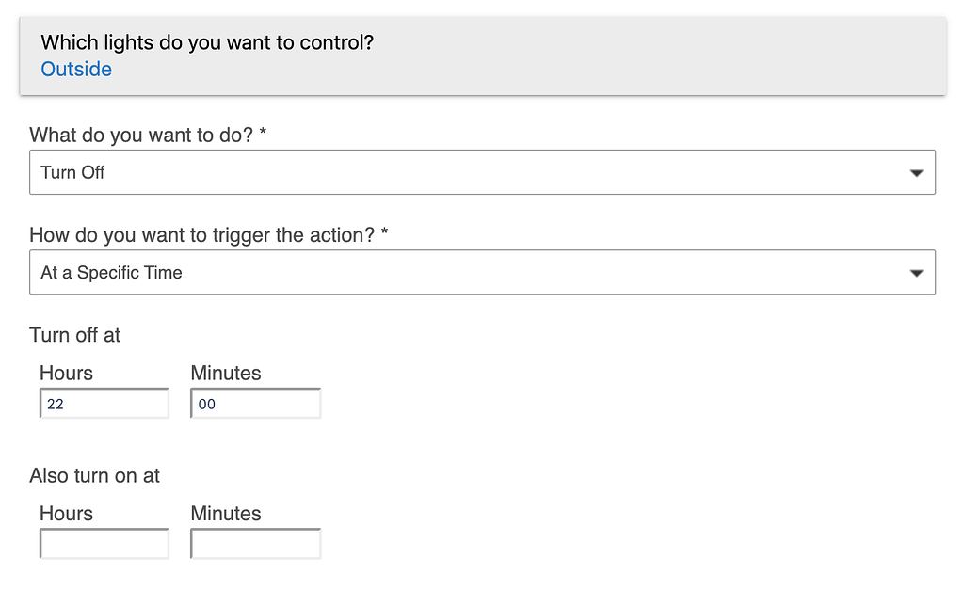
Task: Click the Minutes label under "Also turn on at"
Action: click(226, 514)
